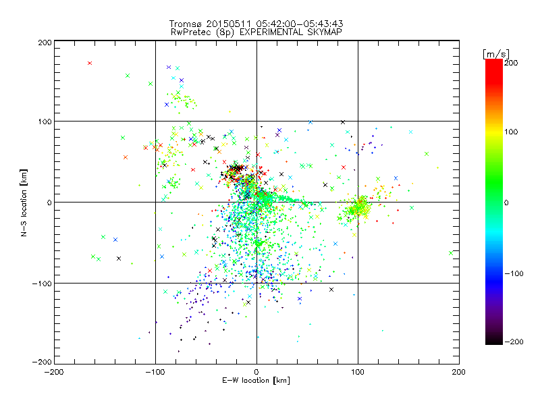540x405 pixels.
Task: Click the "200" tick label on the E-W axis
Action: point(459,372)
